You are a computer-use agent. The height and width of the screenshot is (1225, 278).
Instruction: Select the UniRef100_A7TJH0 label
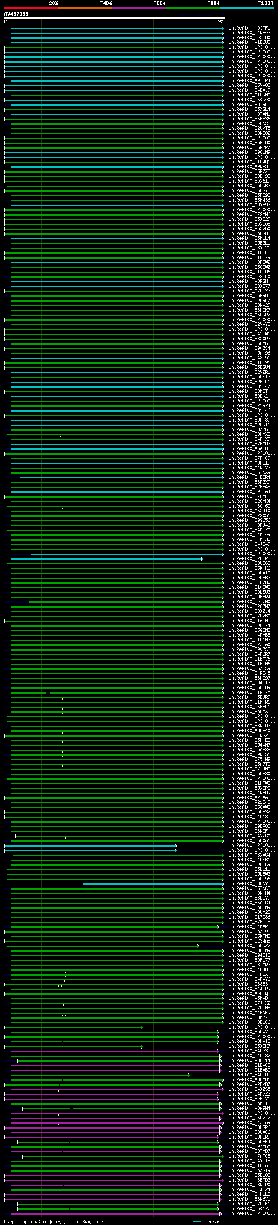click(249, 769)
